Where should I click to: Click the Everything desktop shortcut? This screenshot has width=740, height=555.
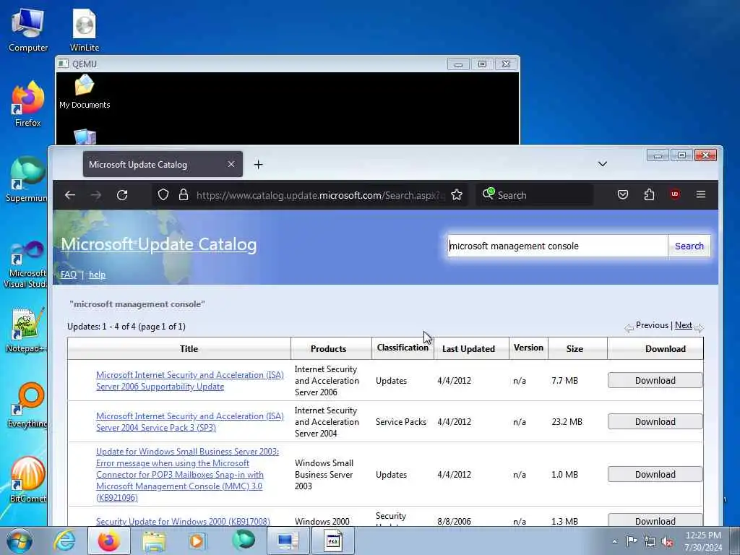[x=28, y=405]
